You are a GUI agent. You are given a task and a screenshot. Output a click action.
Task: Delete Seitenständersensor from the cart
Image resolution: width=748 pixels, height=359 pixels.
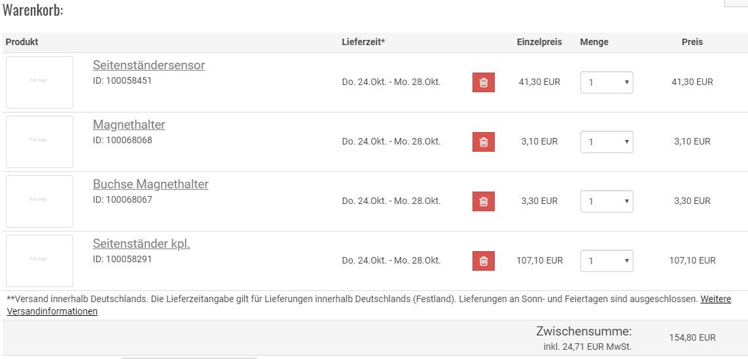click(x=483, y=82)
